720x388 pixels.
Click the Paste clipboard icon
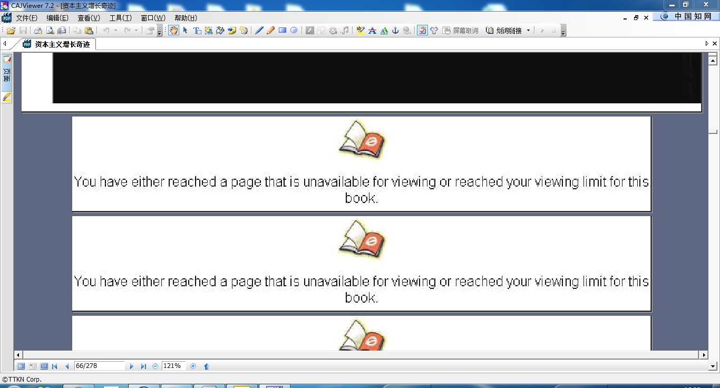click(x=89, y=31)
